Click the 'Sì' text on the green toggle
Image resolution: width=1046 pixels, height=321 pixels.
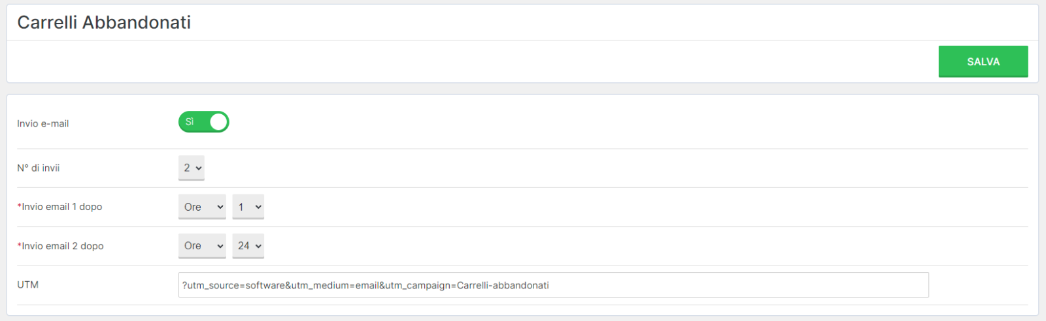point(190,122)
